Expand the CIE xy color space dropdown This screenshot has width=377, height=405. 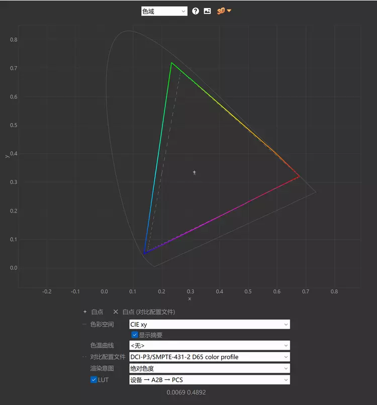click(x=209, y=325)
